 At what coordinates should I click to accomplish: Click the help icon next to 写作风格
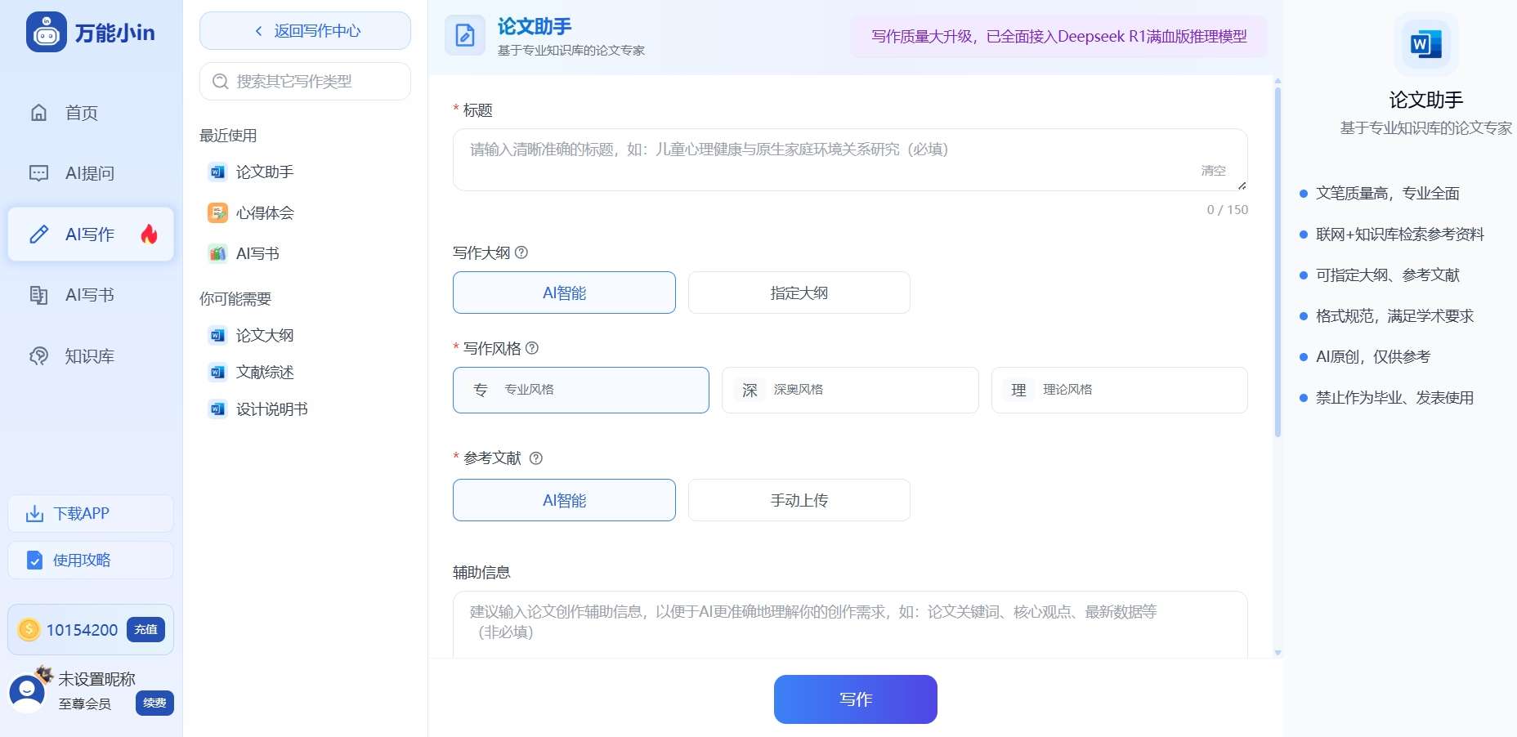[532, 348]
